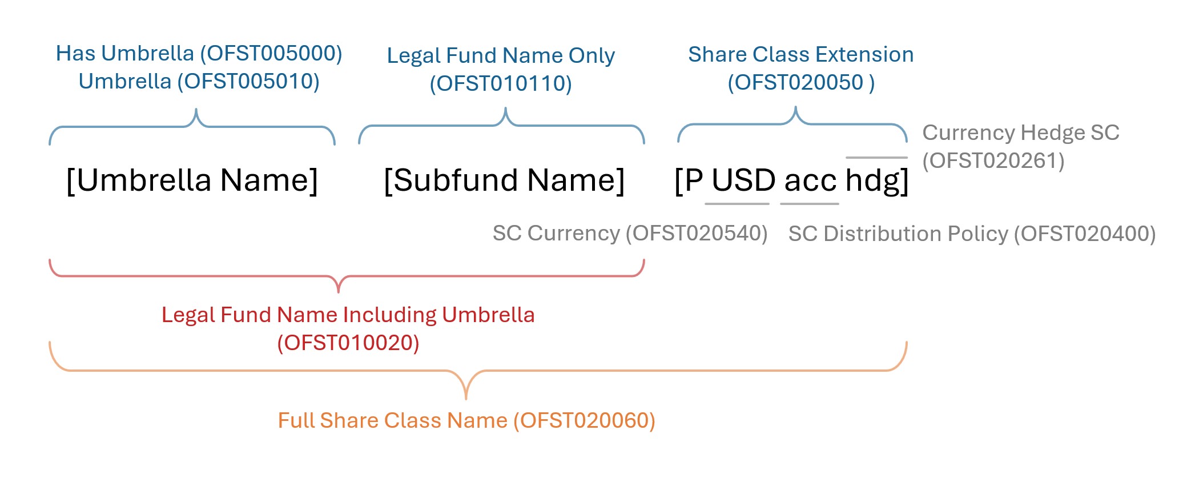Select the red "Legal Fund Name Including Umbrella" text
Screen dimensions: 1203x490
point(348,315)
